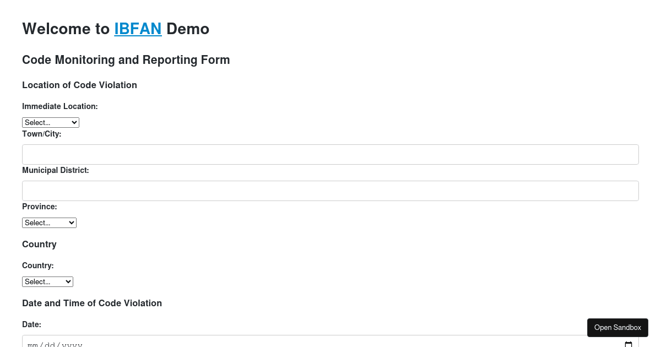Screen dimensions: 661x347
Task: Click the Open Sandbox button
Action: click(x=617, y=327)
